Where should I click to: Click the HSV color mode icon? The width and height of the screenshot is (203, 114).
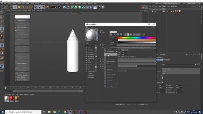[128, 35]
